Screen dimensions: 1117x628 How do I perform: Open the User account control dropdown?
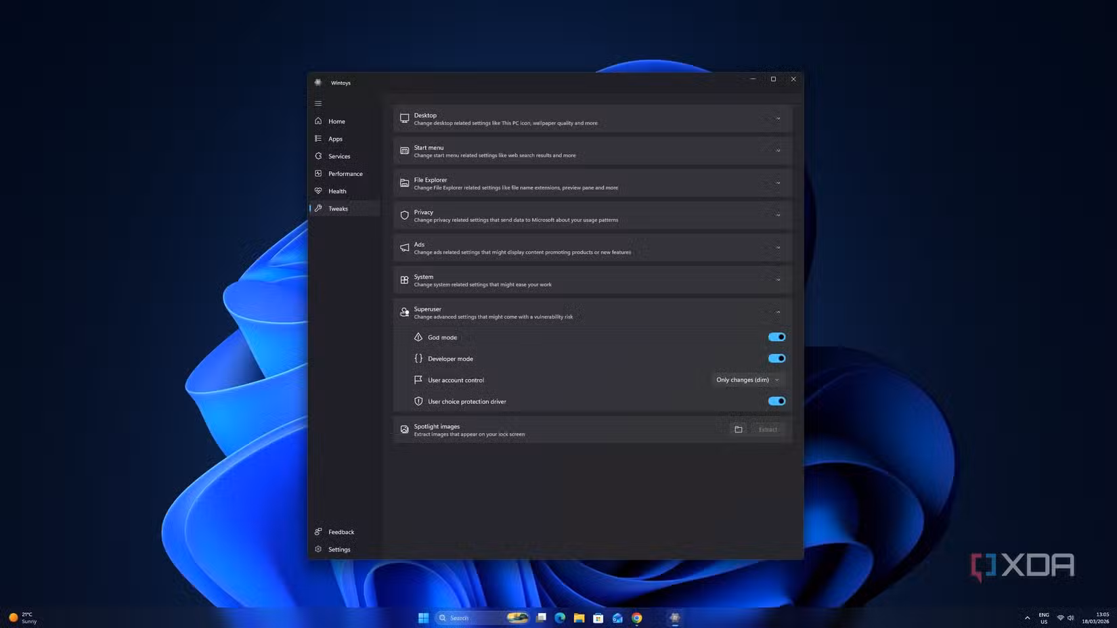(x=748, y=380)
